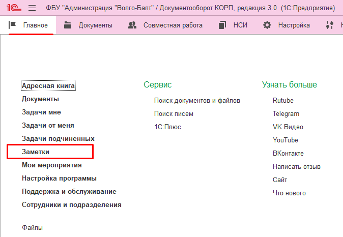
Task: Go to Задачи от меня
Action: pos(48,126)
